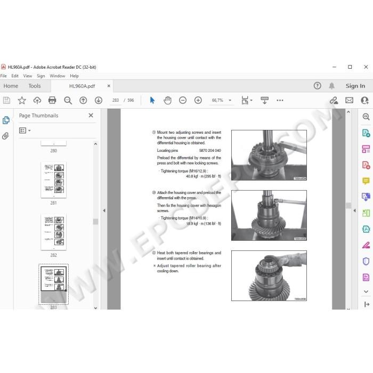Click the page number field showing 283

click(116, 100)
